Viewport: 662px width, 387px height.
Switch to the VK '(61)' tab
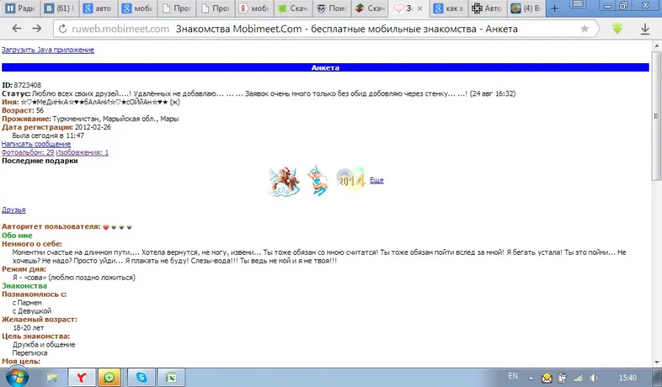point(60,8)
